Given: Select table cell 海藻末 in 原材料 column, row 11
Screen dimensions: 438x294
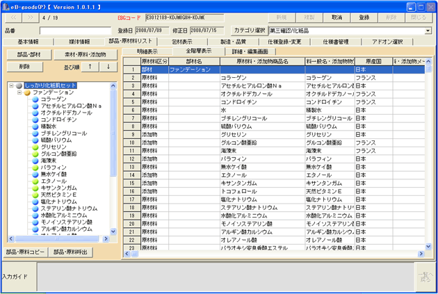Looking at the screenshot, I should click(263, 151).
